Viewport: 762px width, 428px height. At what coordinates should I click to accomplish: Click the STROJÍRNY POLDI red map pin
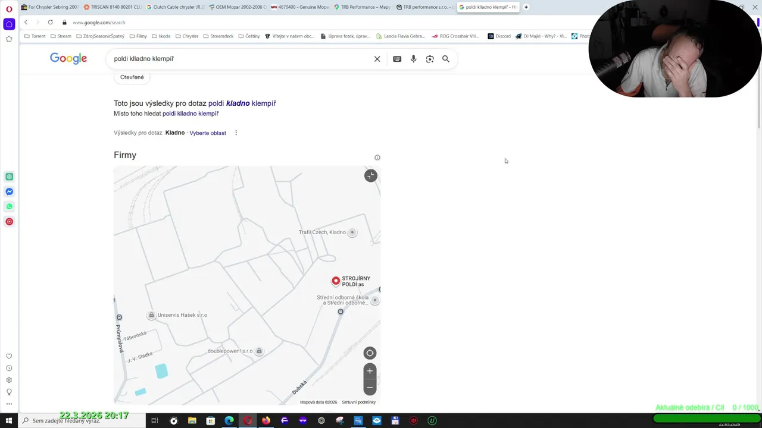tap(336, 281)
